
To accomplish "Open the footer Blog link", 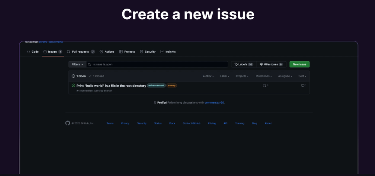I will [255, 123].
